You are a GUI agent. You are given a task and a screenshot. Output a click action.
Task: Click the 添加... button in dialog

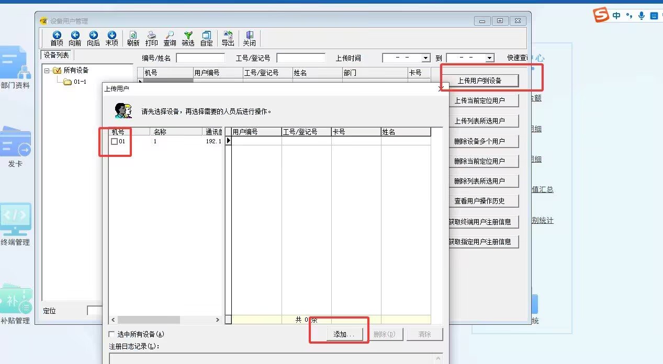tap(344, 334)
